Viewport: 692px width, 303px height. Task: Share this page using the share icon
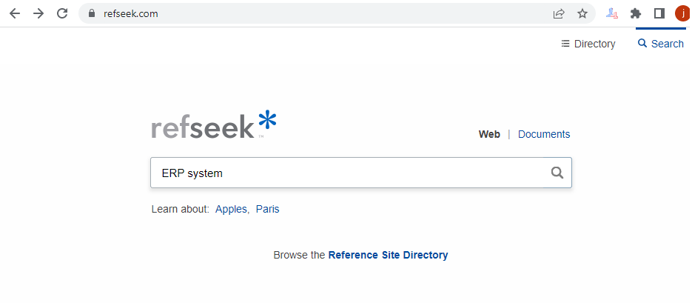pyautogui.click(x=559, y=13)
